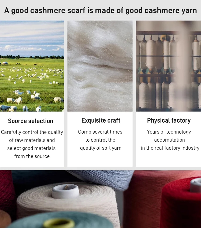Click the bright red yarn cone

tap(181, 204)
